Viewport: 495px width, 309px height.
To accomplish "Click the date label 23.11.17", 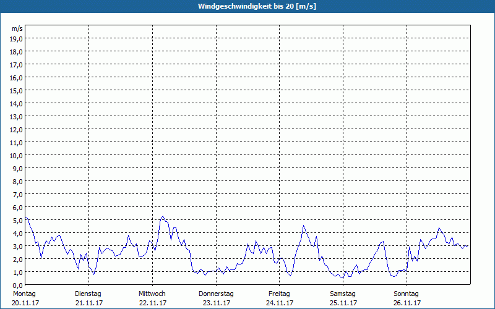I will click(217, 303).
